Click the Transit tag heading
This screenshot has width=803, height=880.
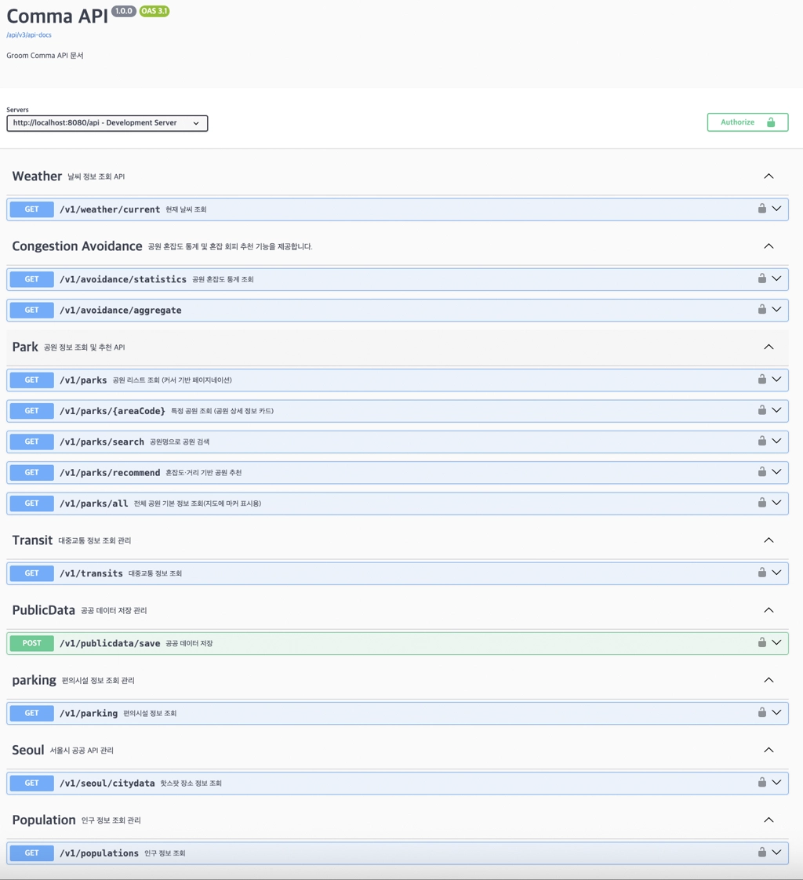coord(33,540)
